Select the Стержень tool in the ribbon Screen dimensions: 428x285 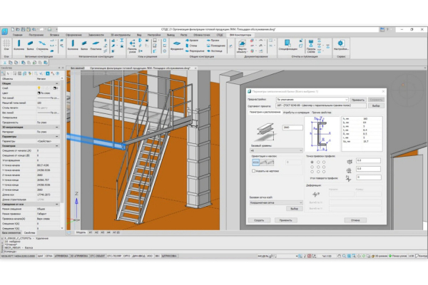pos(42,45)
